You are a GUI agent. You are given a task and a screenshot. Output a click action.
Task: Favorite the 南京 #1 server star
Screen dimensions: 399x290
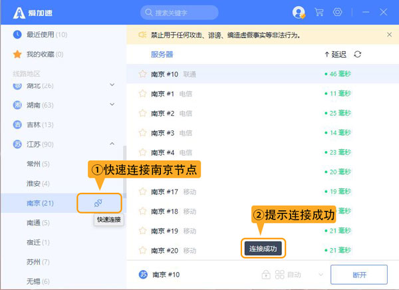pyautogui.click(x=142, y=94)
